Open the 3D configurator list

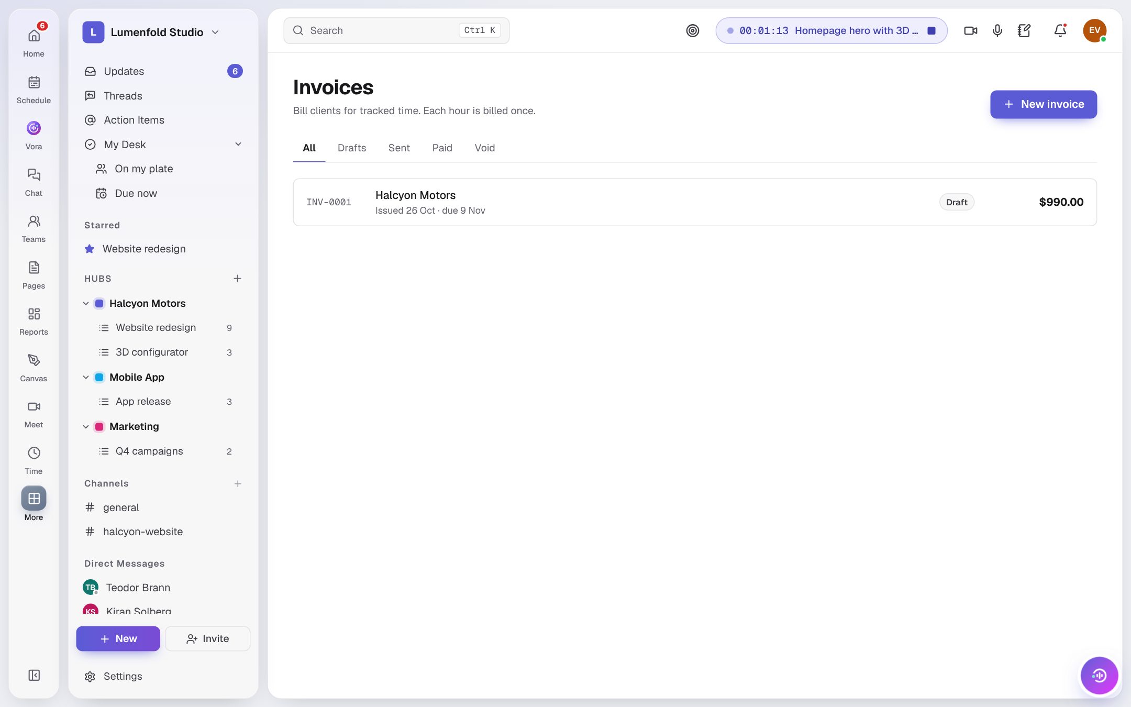[163, 352]
